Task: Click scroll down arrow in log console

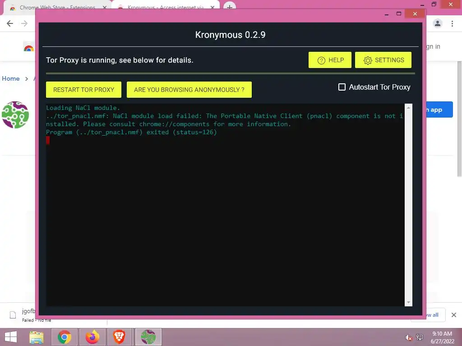Action: [408, 302]
